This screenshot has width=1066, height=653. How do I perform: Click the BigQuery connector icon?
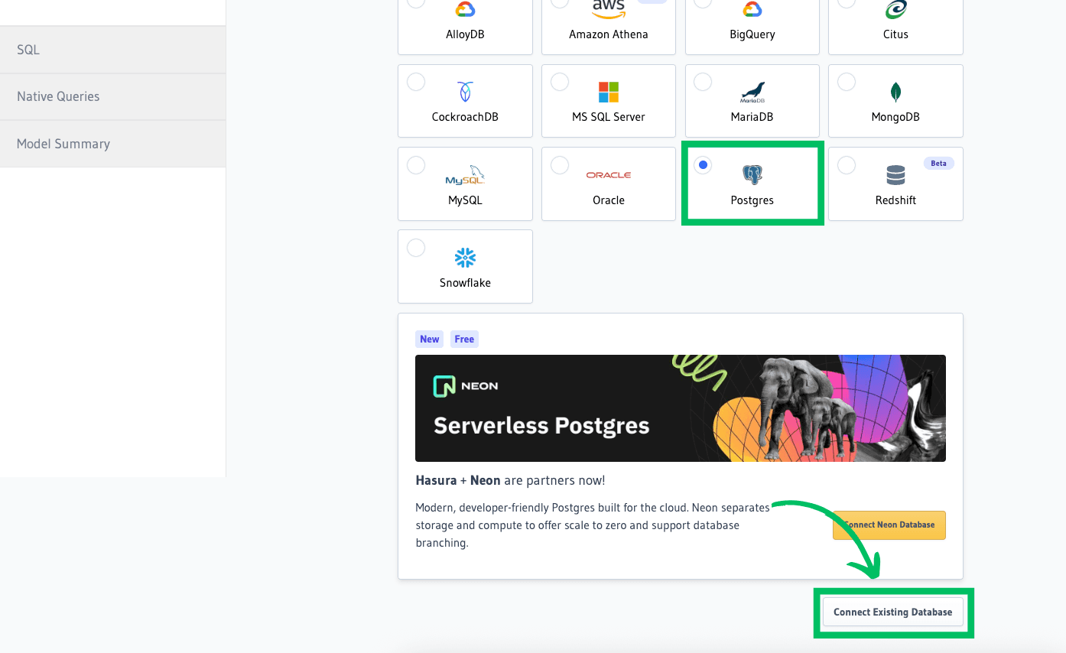752,9
